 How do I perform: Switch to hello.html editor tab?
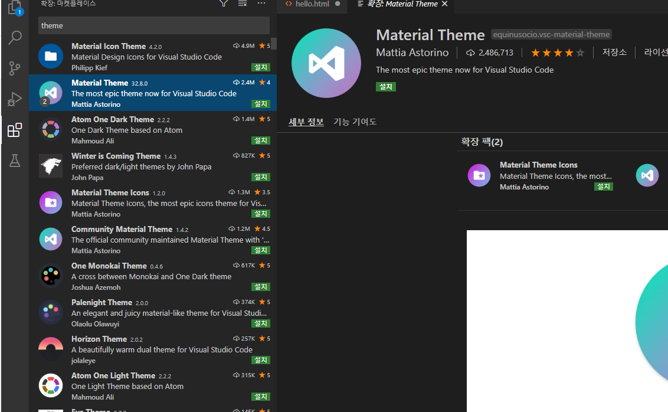click(x=312, y=4)
